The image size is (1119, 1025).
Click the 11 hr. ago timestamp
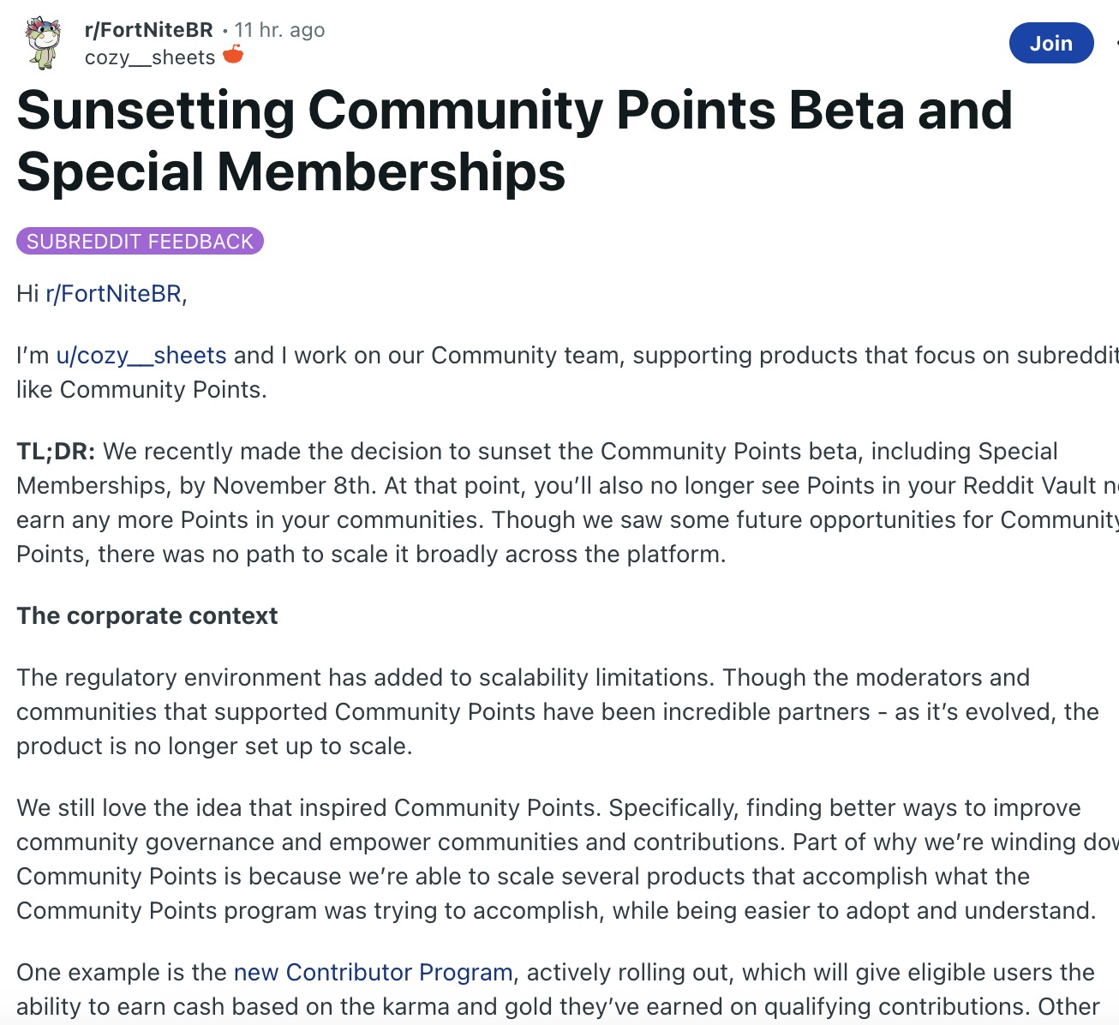[x=279, y=28]
